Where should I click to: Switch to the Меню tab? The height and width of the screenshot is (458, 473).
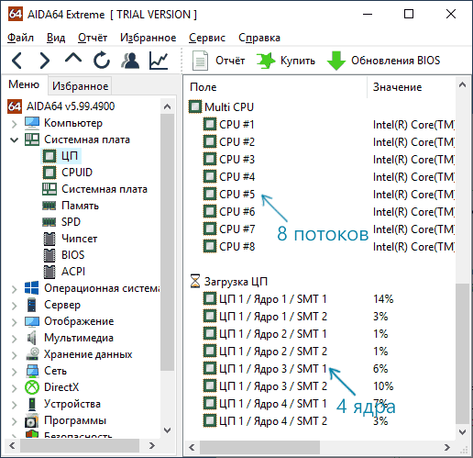(24, 84)
